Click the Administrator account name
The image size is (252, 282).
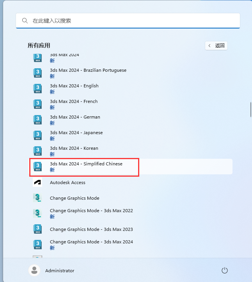pyautogui.click(x=60, y=271)
